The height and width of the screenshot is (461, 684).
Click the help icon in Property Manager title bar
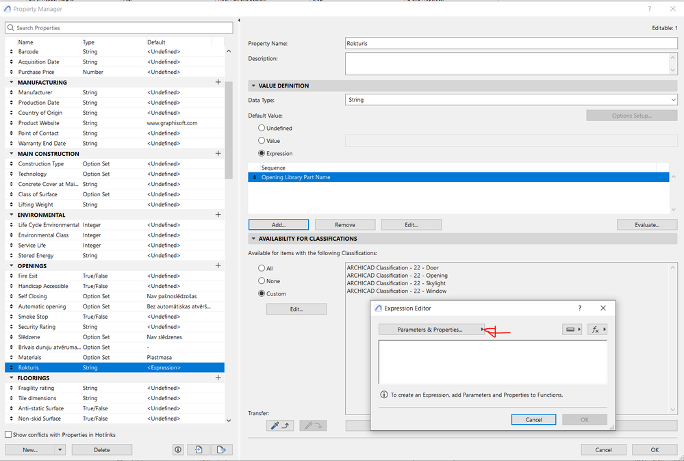650,9
